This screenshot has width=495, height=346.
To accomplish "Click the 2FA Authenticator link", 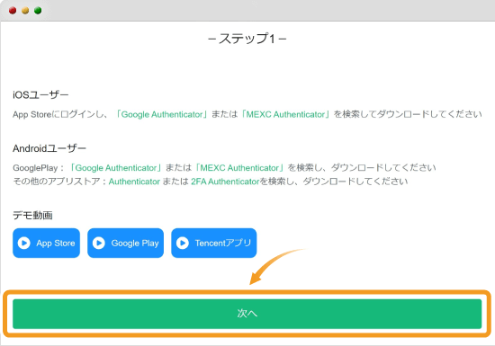I will 225,182.
